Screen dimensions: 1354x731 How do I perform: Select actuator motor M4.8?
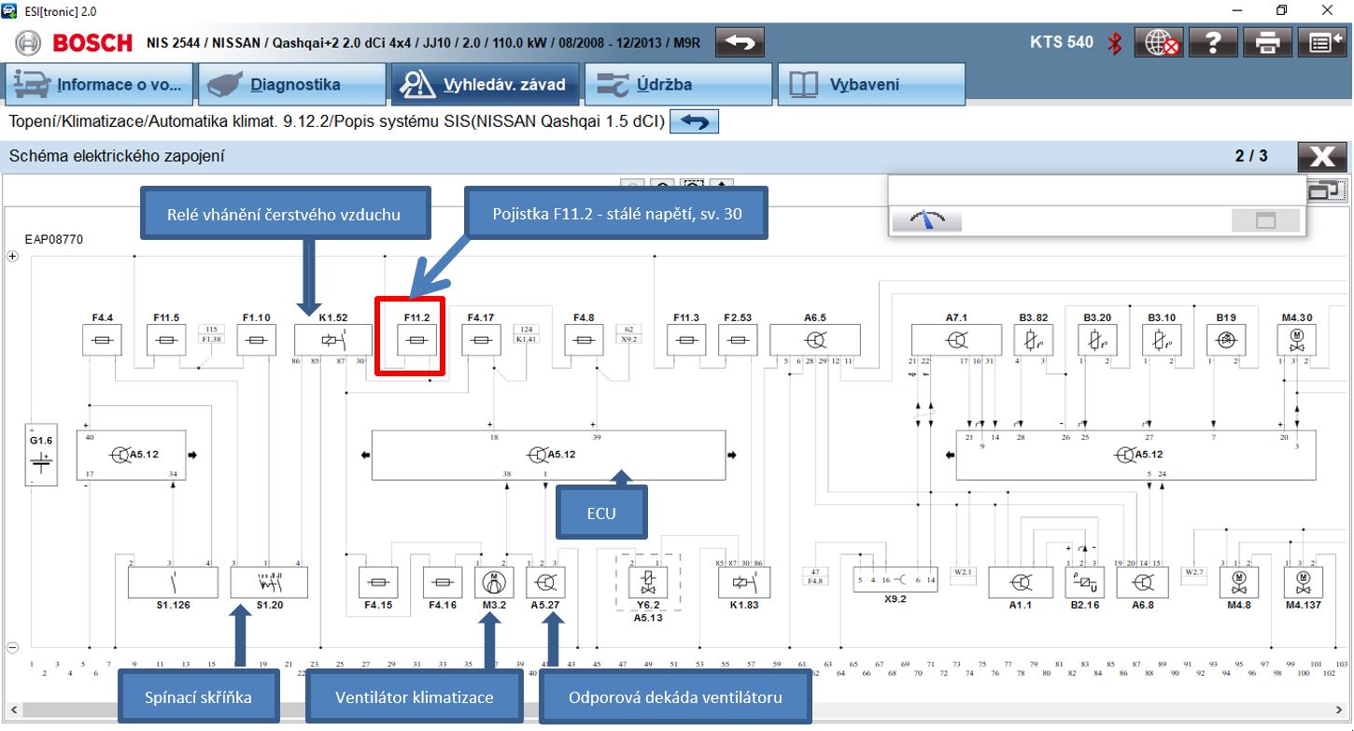[x=1239, y=583]
